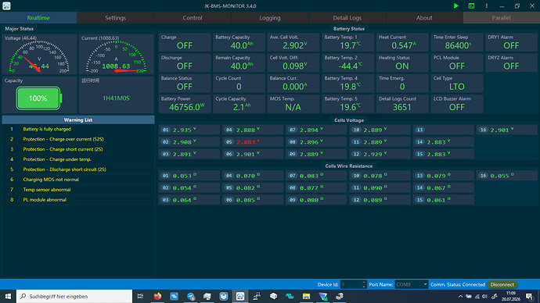540x303 pixels.
Task: Click the Battery Power 46756.0 W value
Action: (187, 107)
